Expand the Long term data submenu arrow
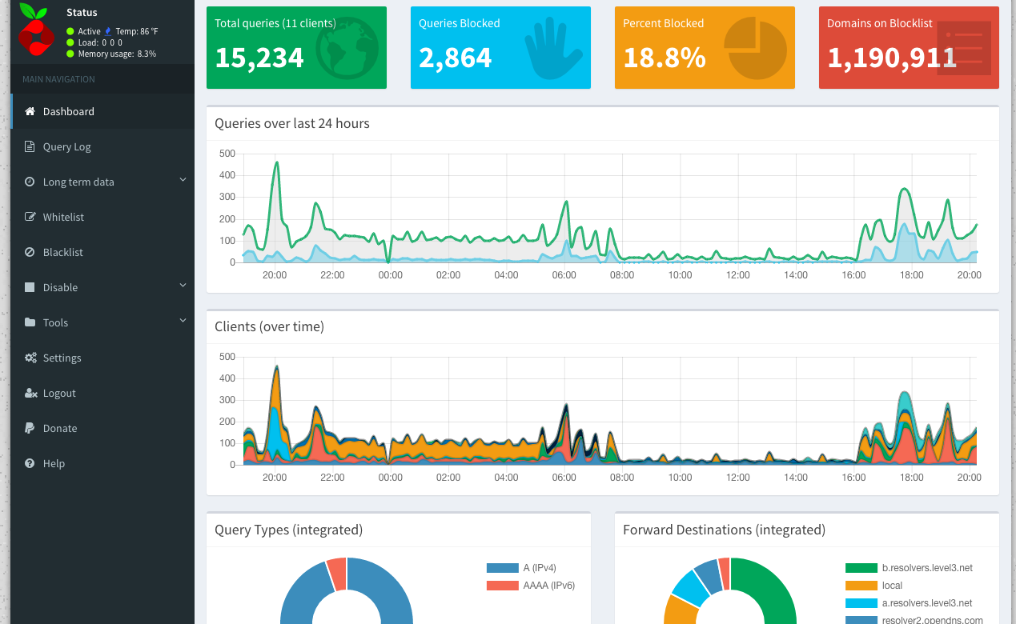 [183, 181]
